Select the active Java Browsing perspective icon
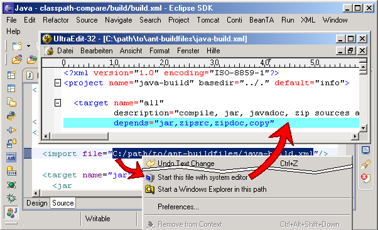This screenshot has height=230, width=378. [11, 212]
